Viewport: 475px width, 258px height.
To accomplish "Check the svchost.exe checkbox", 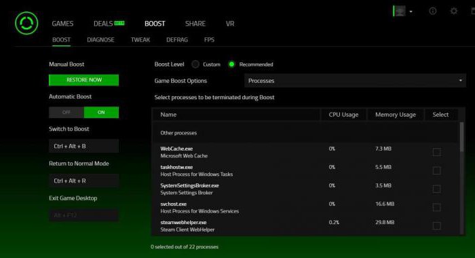I will point(436,207).
